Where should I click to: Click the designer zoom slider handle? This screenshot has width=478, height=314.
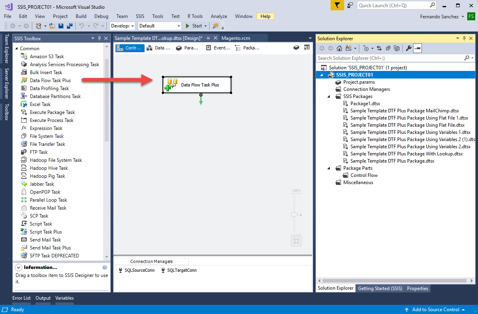pyautogui.click(x=294, y=214)
